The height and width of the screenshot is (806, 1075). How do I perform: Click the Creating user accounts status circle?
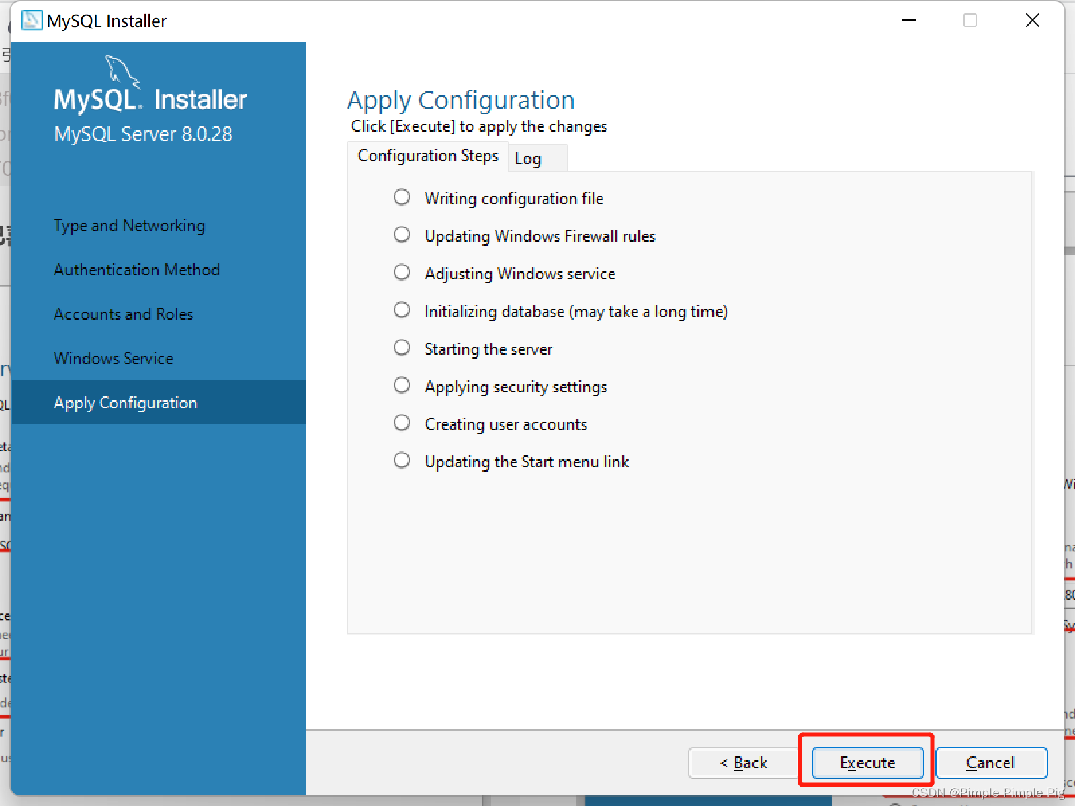click(402, 422)
